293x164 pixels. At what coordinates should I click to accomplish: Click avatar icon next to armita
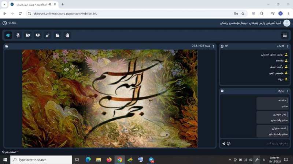point(286,61)
